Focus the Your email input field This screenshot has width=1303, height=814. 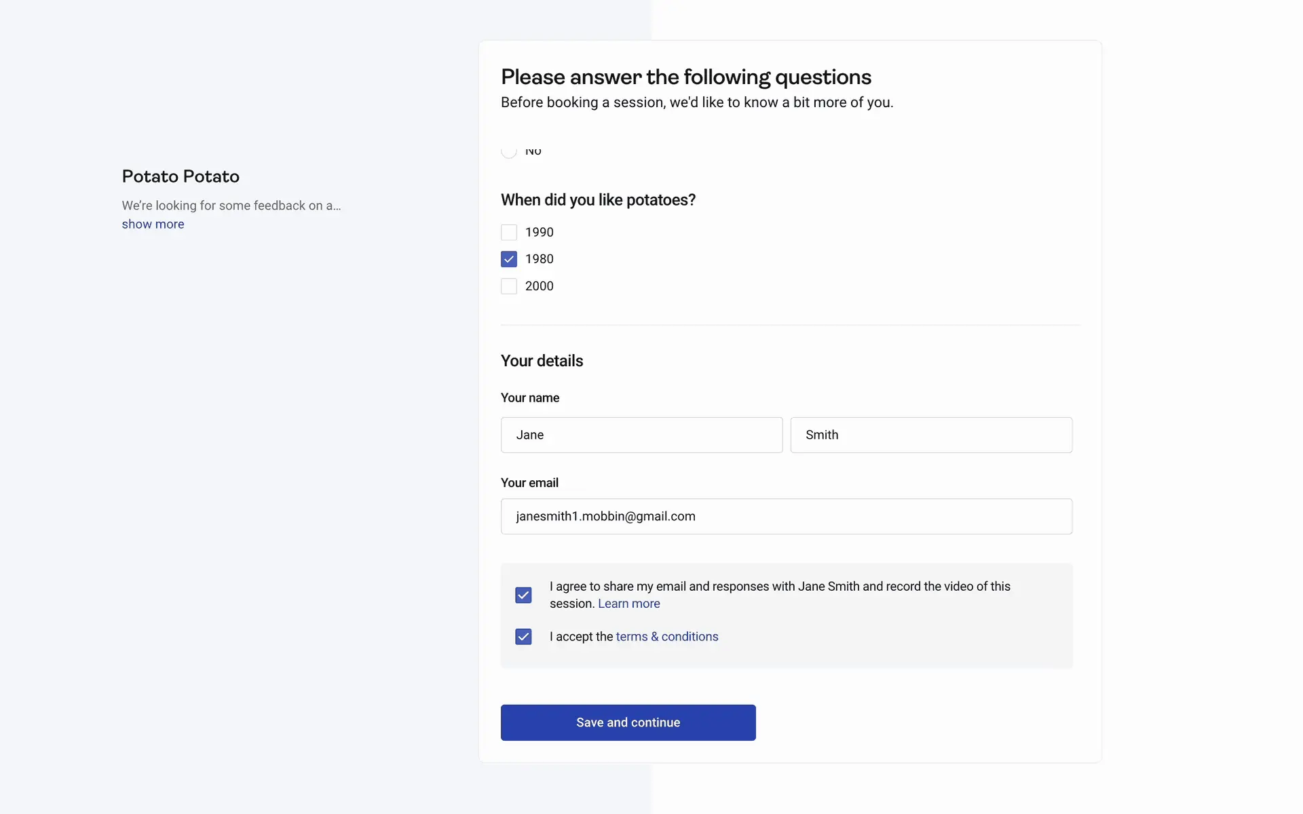(x=786, y=516)
